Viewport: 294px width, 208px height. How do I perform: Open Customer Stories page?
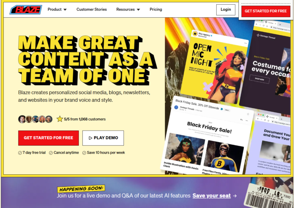click(x=91, y=9)
